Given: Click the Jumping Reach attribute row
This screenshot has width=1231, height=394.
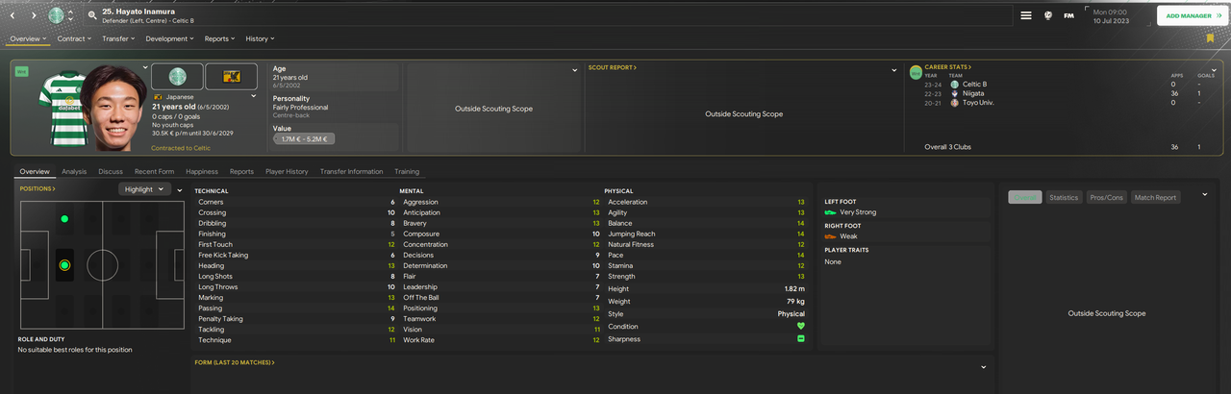Looking at the screenshot, I should click(x=706, y=234).
